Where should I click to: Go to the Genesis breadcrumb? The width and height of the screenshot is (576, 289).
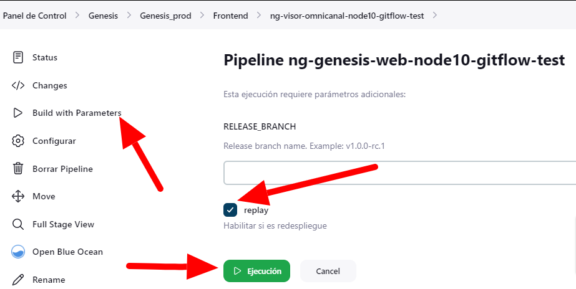103,16
